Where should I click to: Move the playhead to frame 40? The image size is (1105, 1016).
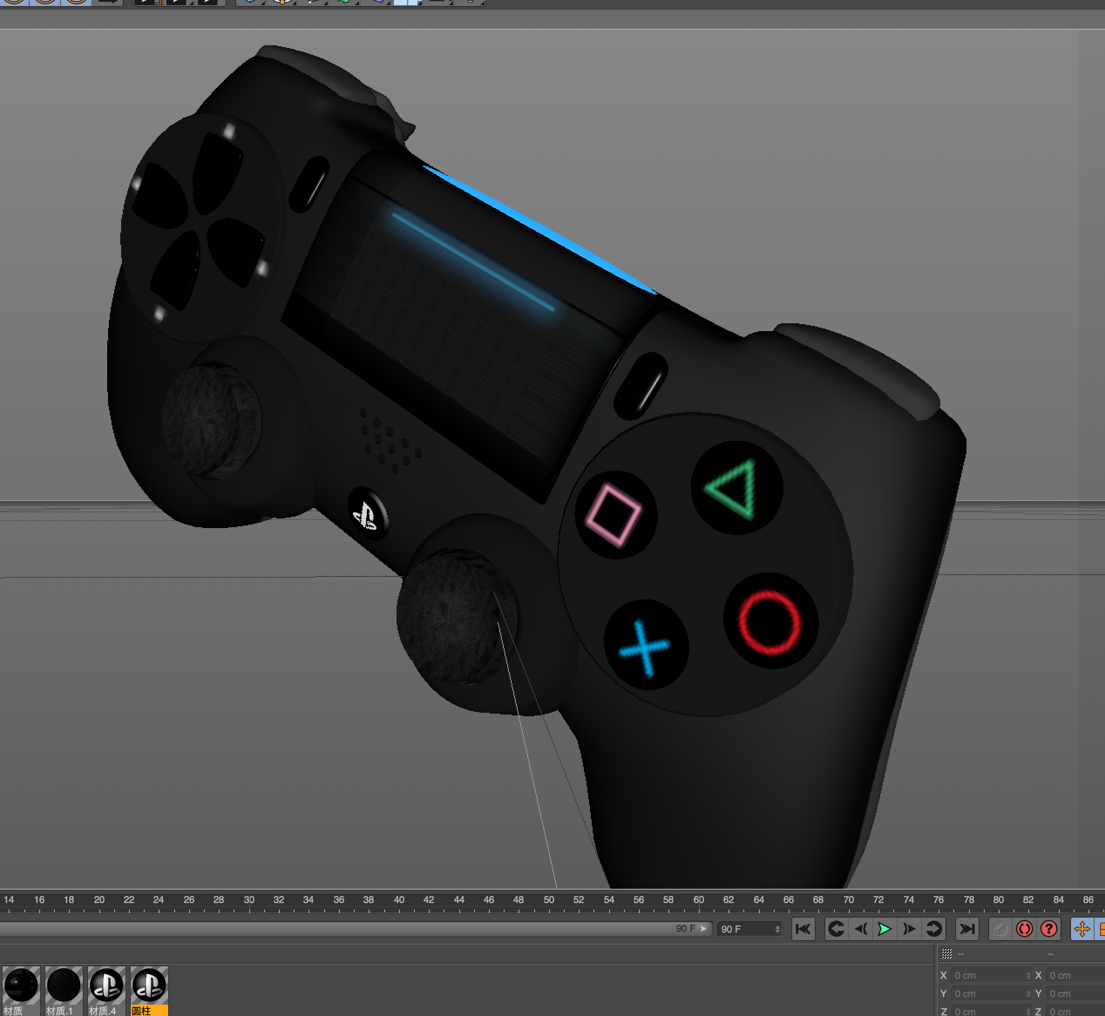(399, 900)
